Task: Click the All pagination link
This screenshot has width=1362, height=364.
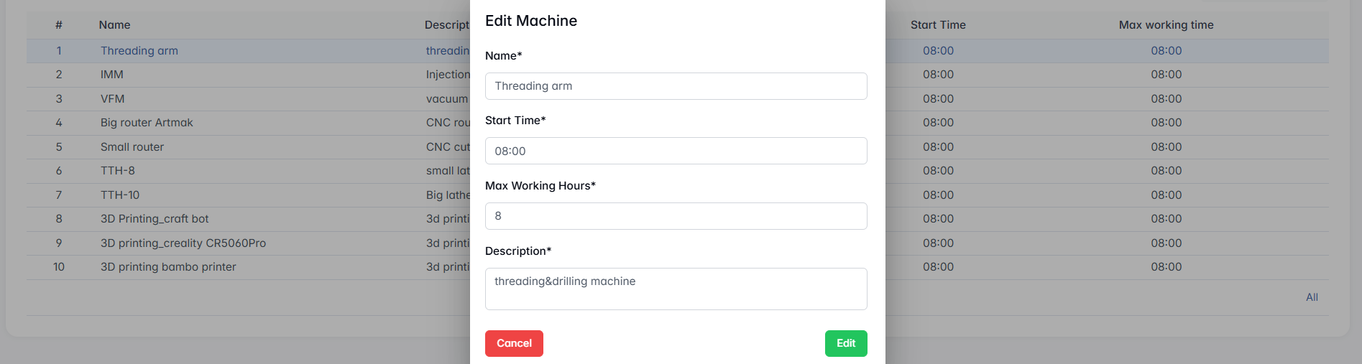Action: (x=1312, y=297)
